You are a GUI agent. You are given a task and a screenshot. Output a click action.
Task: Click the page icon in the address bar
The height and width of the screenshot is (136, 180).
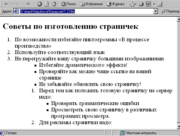[16, 11]
